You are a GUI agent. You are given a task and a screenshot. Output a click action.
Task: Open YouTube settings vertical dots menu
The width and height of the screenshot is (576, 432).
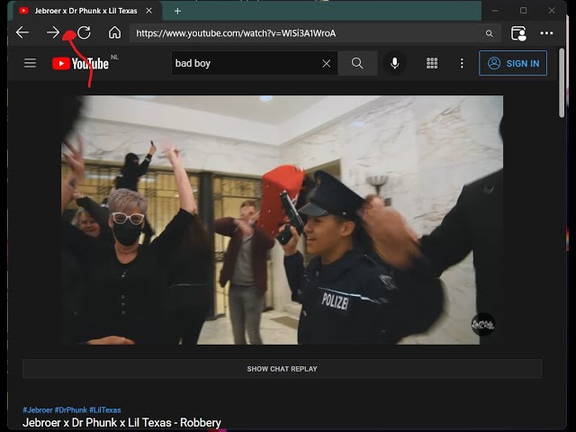coord(462,63)
